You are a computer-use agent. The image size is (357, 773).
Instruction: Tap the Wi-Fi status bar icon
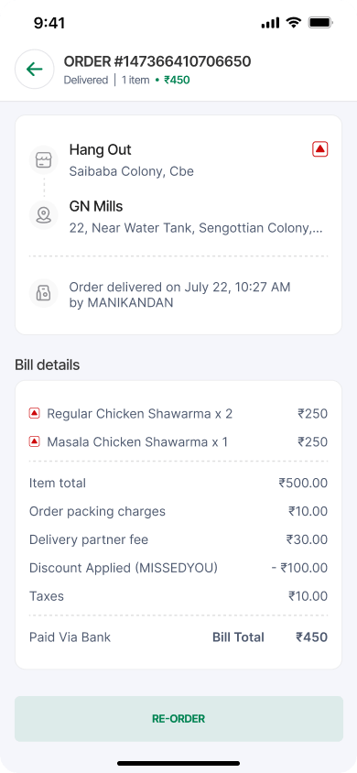[x=294, y=23]
